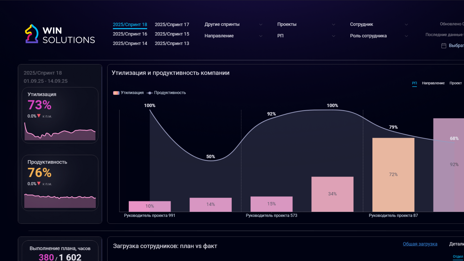Select the 2025/Спринт 18 tab
This screenshot has width=464, height=261.
pyautogui.click(x=130, y=24)
